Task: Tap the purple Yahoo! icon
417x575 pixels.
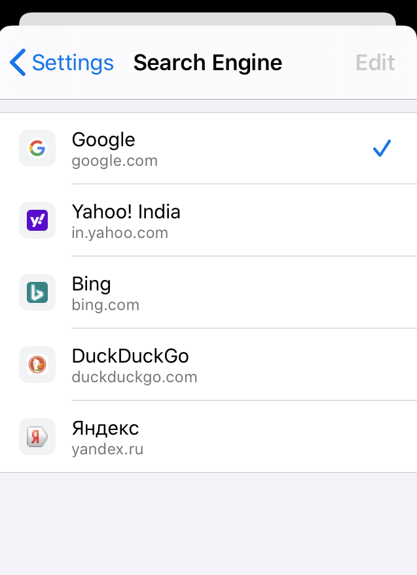Action: pos(37,220)
